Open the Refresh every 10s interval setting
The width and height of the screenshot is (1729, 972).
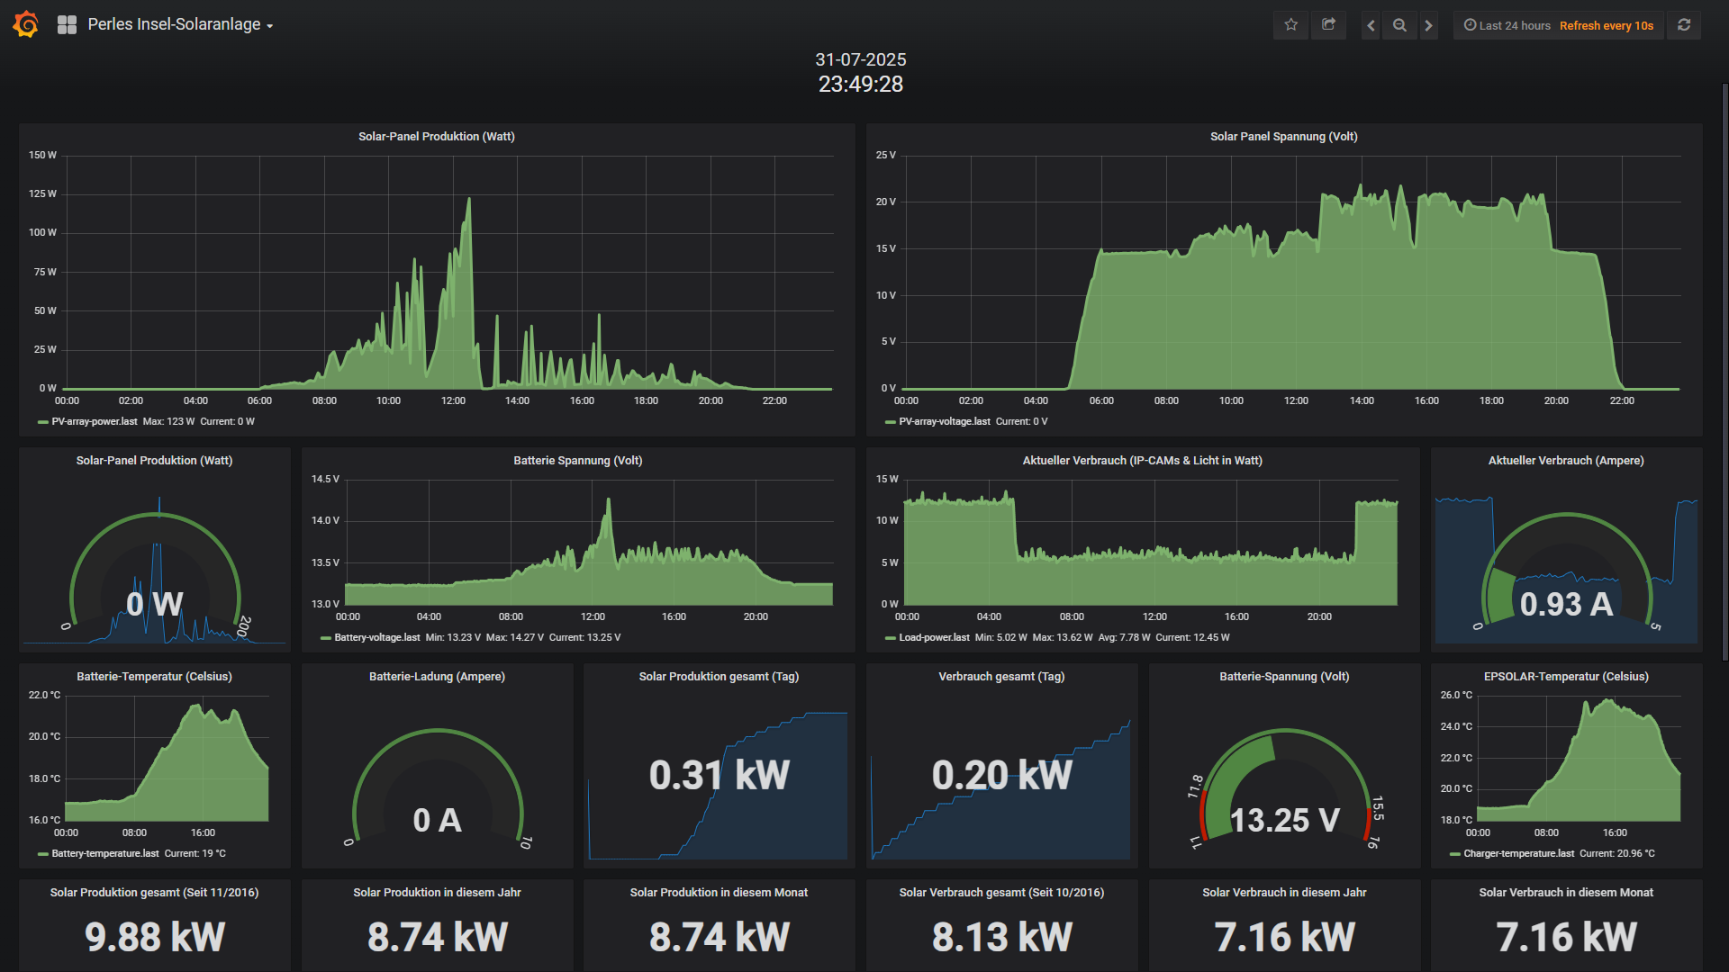(x=1606, y=26)
